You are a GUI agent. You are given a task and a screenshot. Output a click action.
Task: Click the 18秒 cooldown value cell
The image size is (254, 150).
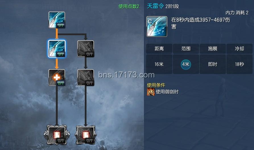[x=239, y=64]
